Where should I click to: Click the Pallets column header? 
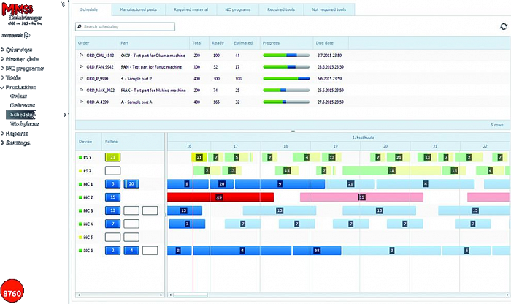pyautogui.click(x=133, y=142)
